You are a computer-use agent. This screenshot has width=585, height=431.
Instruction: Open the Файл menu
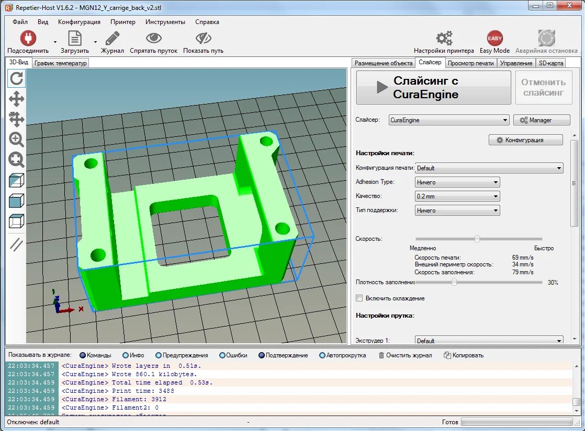coord(20,22)
